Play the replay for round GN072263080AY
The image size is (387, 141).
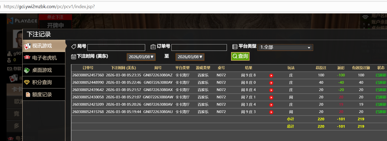pos(271,83)
